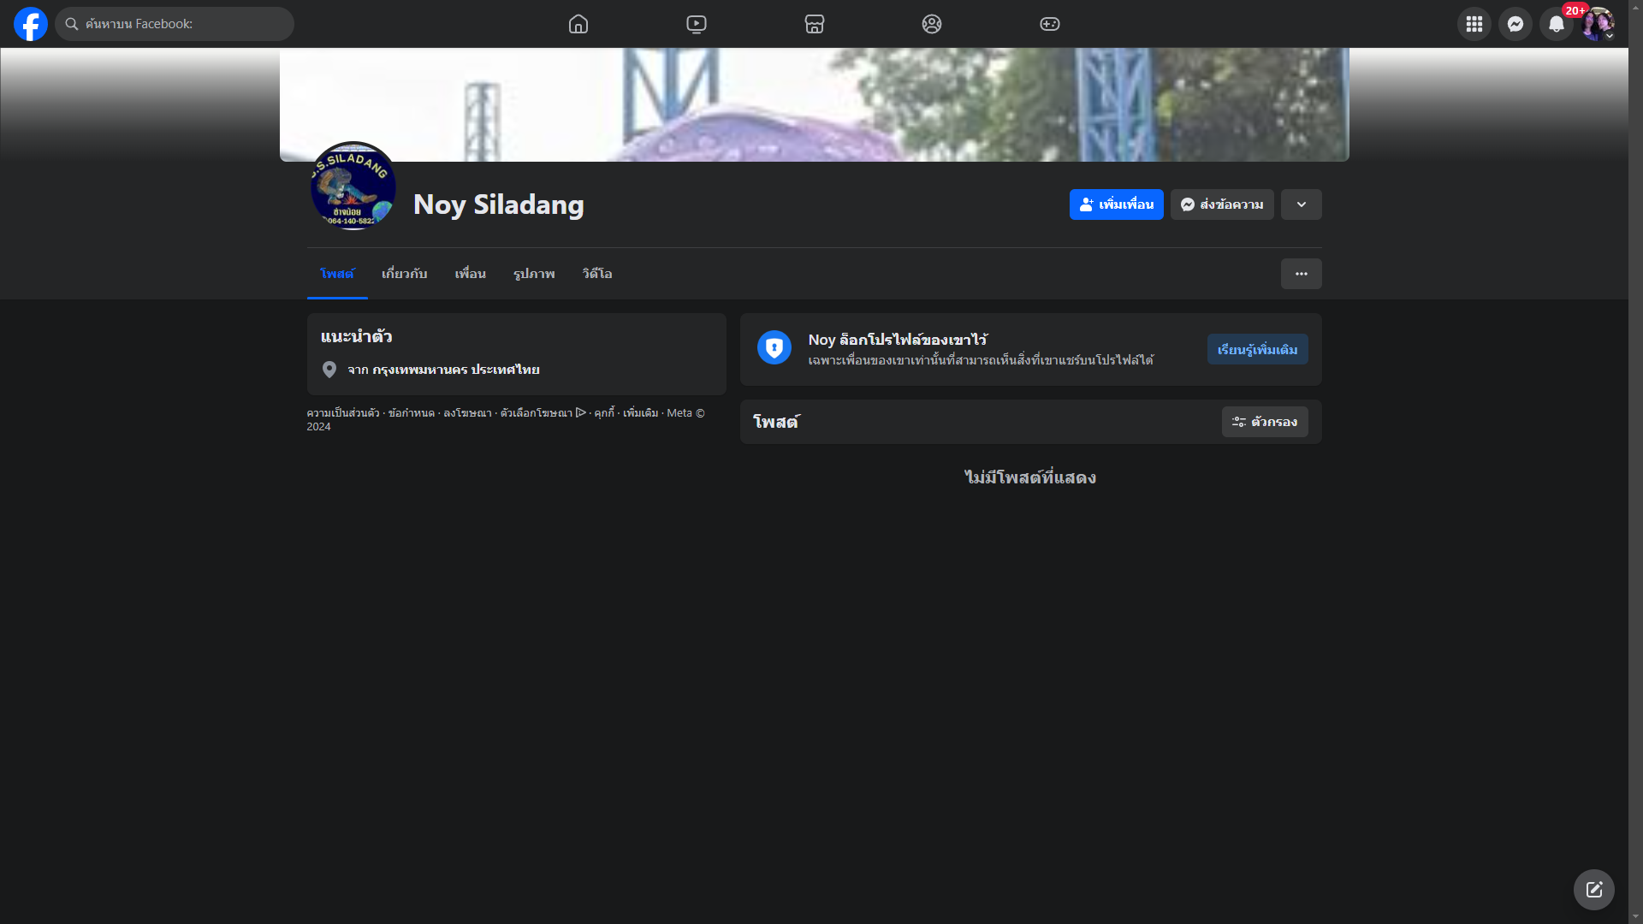Open the apps grid menu icon
This screenshot has width=1643, height=924.
coord(1474,24)
